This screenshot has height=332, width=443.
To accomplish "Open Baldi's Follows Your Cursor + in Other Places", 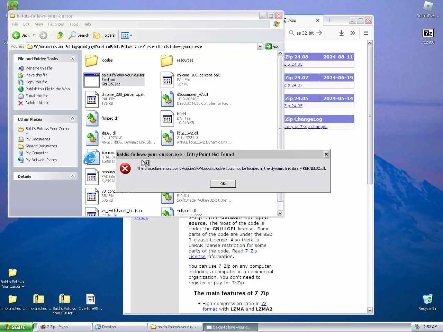I will point(47,131).
